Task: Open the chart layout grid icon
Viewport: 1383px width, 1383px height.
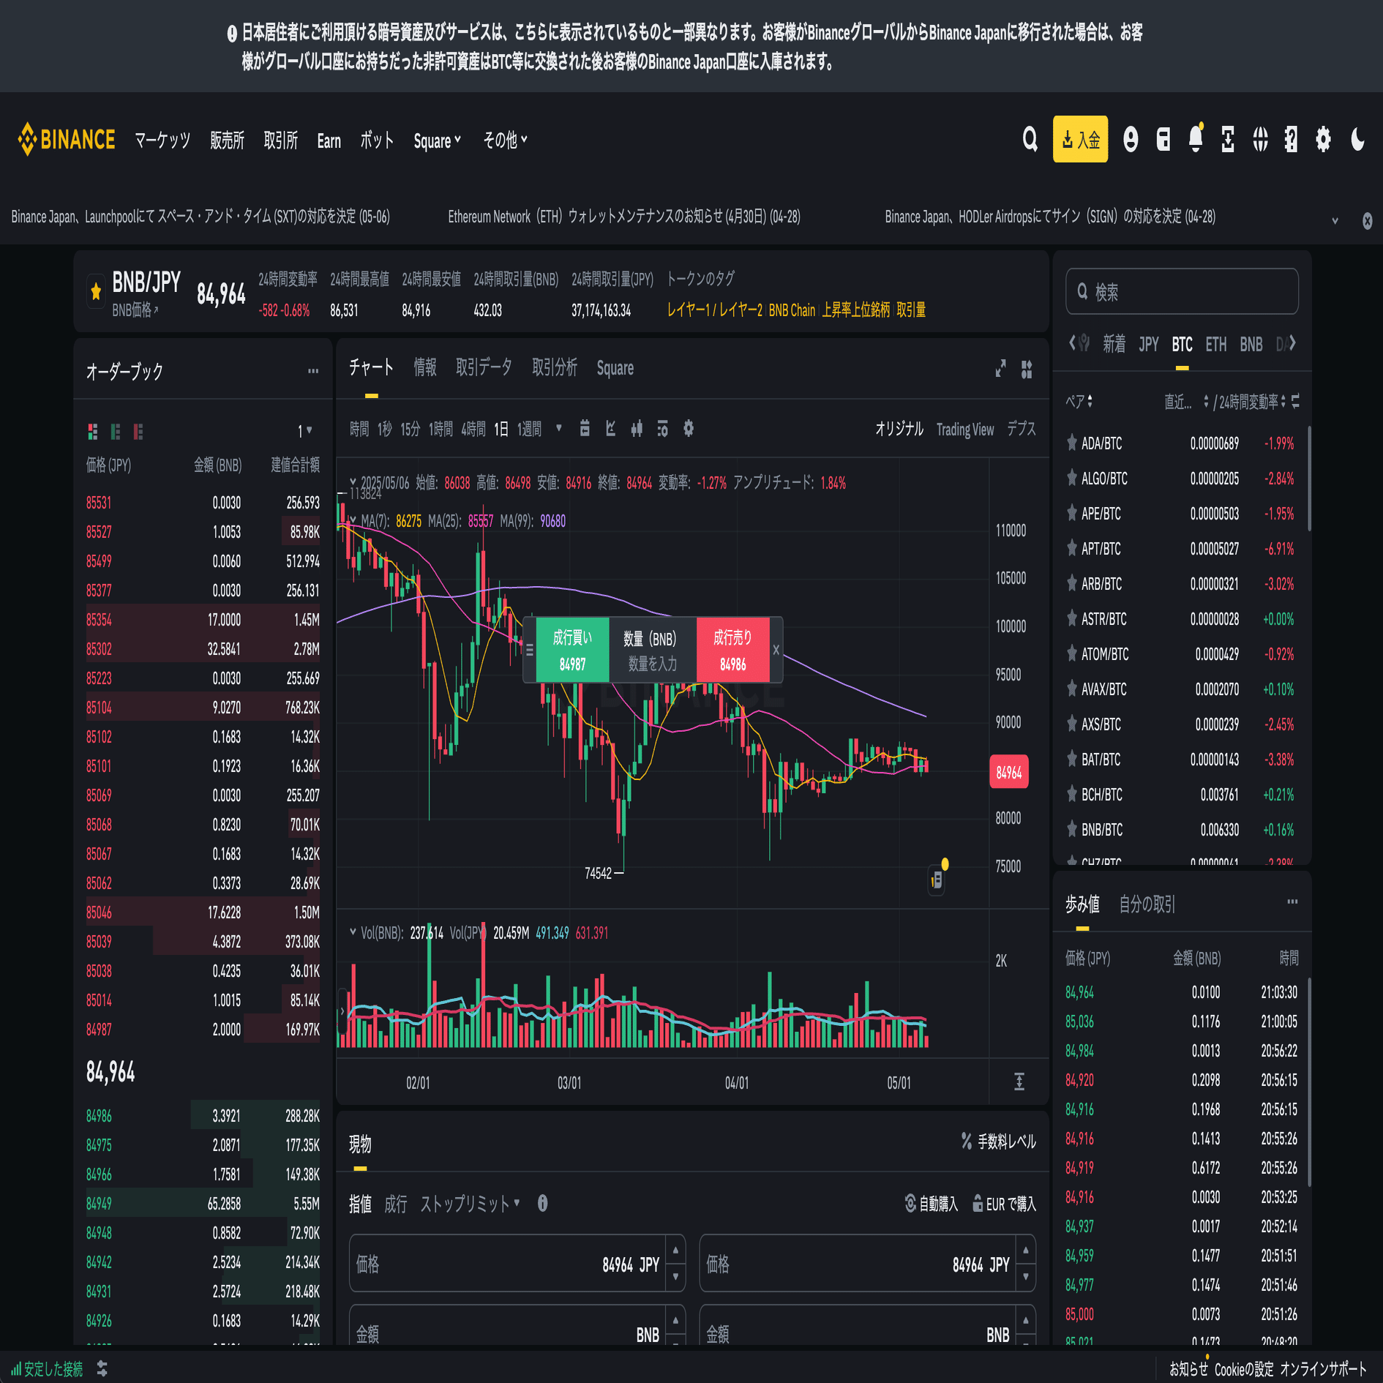Action: [1027, 369]
